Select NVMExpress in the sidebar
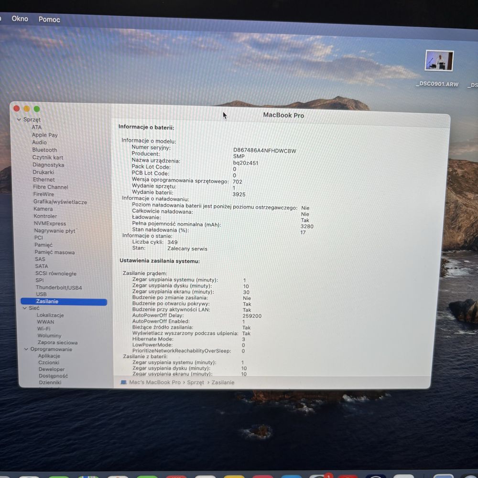Image resolution: width=478 pixels, height=478 pixels. pyautogui.click(x=50, y=223)
